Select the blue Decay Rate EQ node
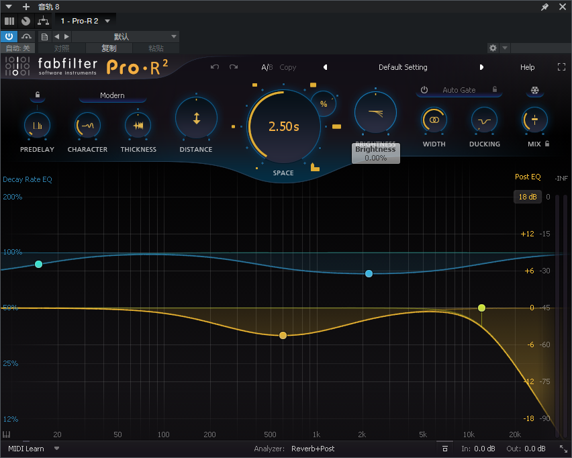The height and width of the screenshot is (458, 572). coord(369,273)
